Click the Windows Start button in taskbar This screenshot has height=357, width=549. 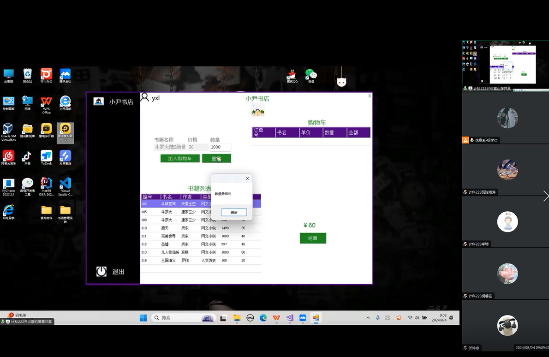pos(143,318)
